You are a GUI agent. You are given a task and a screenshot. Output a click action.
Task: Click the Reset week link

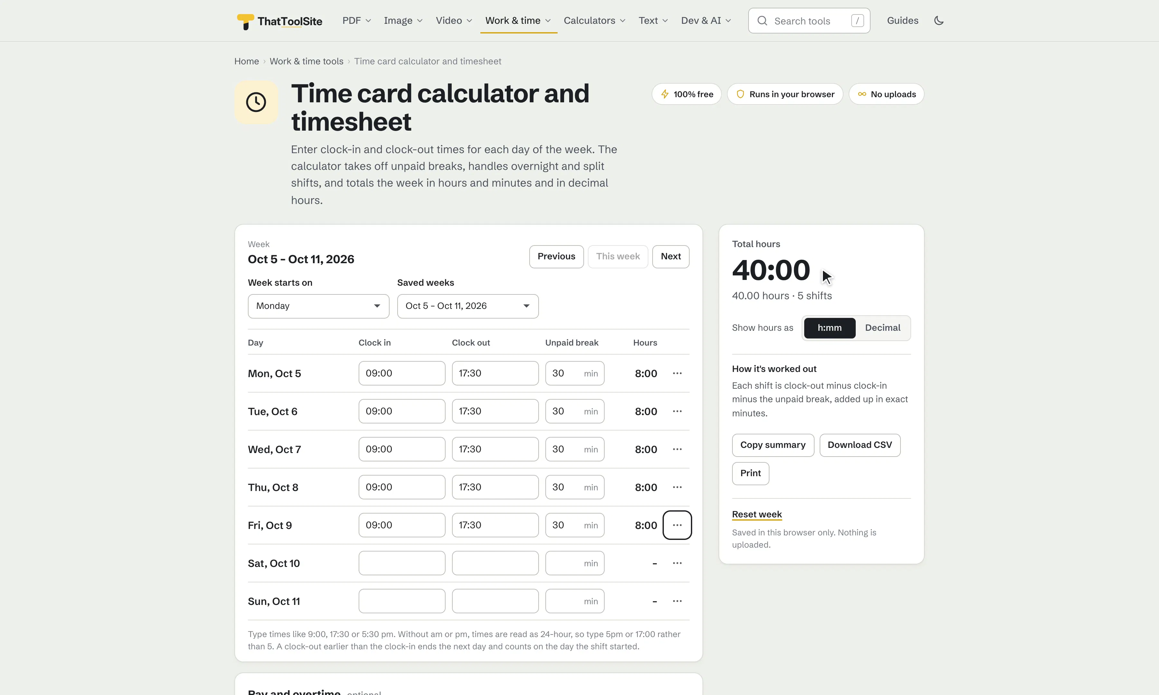point(757,514)
